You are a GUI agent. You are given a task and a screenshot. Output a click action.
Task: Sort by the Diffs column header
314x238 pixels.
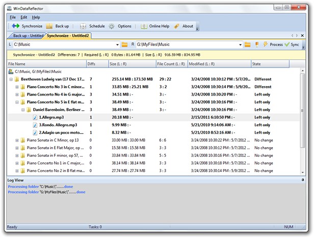point(97,64)
